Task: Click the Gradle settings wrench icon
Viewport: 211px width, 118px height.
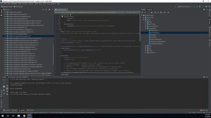Action: click(x=168, y=12)
